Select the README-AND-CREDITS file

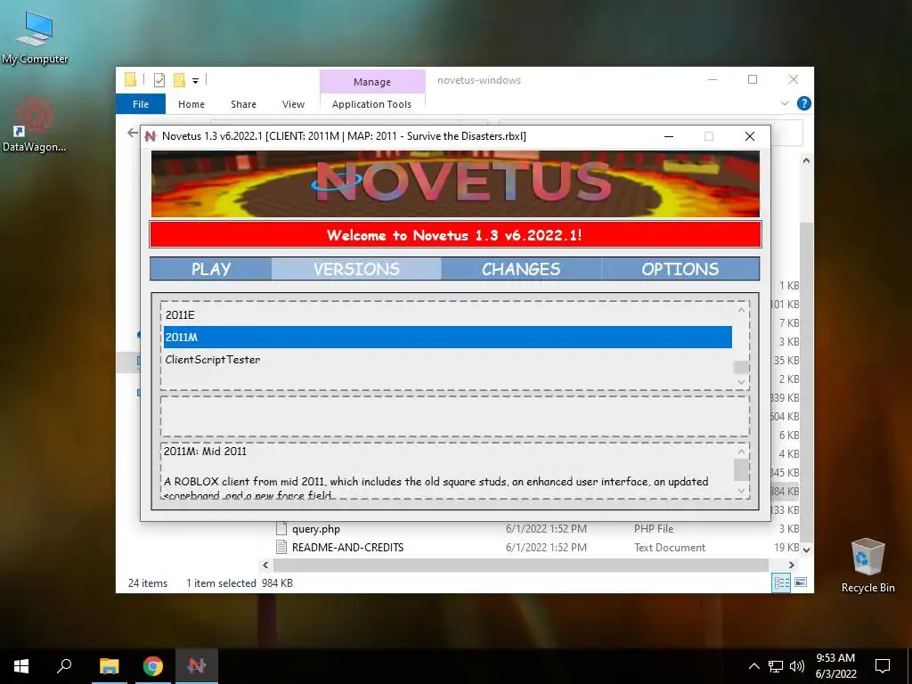coord(348,548)
